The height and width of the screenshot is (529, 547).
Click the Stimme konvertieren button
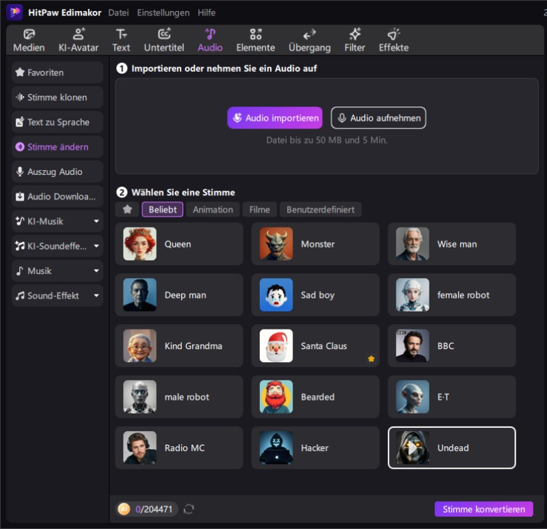point(484,509)
